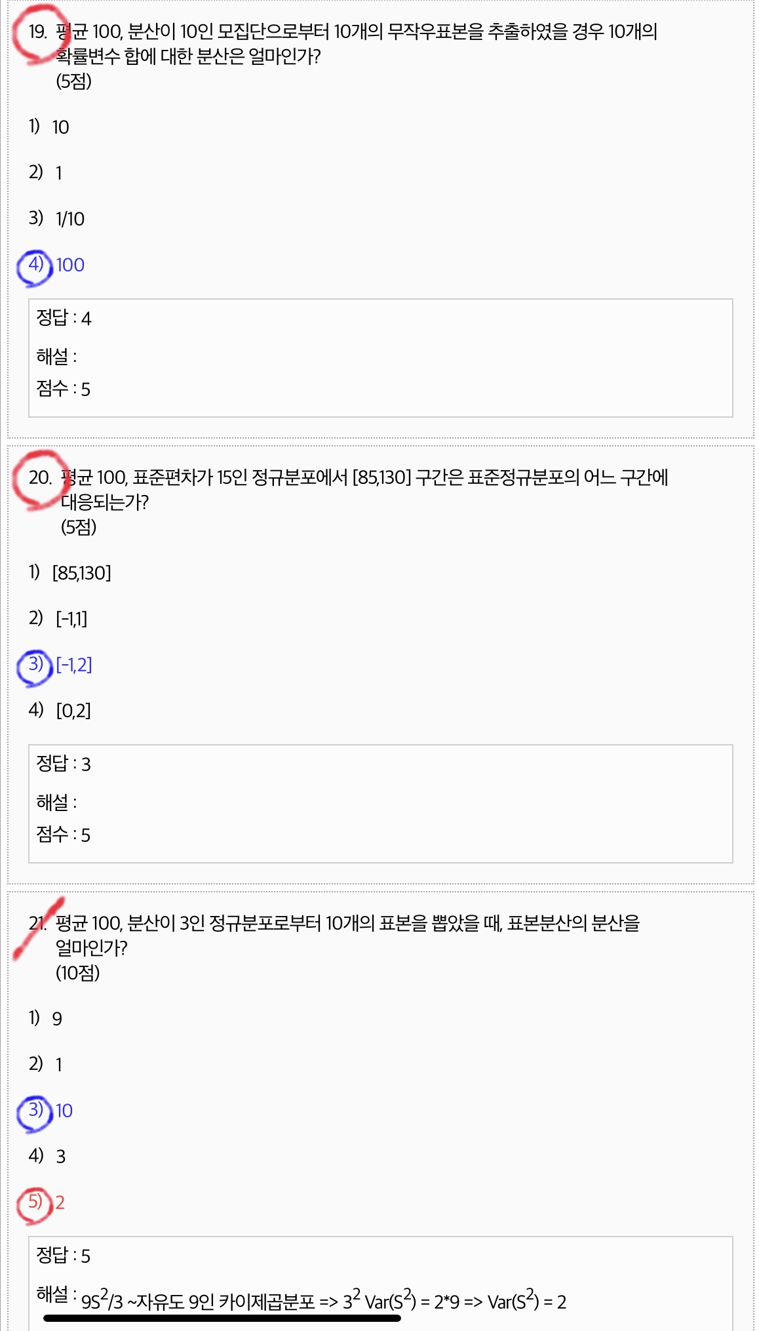
Task: Pick the blue-circled [-1,2] answer
Action: (x=73, y=665)
